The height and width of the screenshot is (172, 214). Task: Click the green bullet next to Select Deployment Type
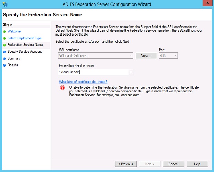point(4,38)
